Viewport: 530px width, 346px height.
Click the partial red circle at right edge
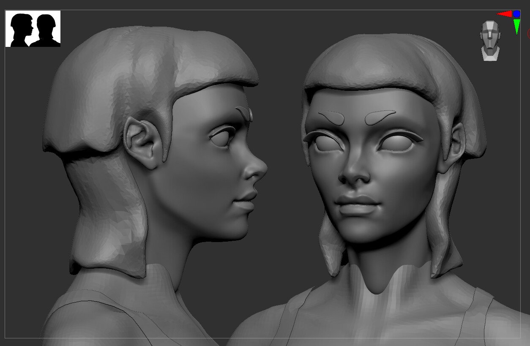click(x=528, y=33)
